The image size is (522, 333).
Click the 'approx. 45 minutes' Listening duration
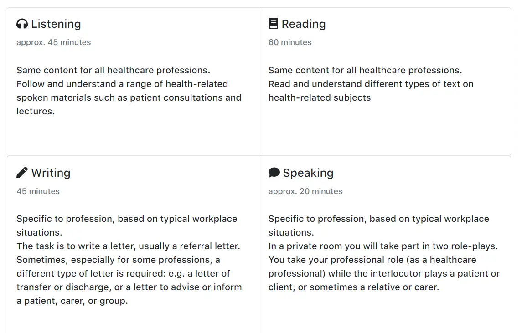tap(54, 42)
